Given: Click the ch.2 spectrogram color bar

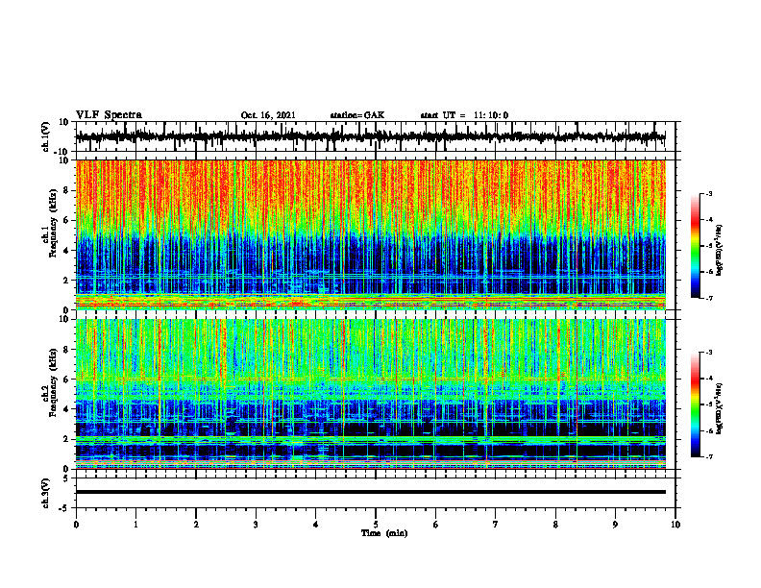Looking at the screenshot, I should [x=695, y=404].
